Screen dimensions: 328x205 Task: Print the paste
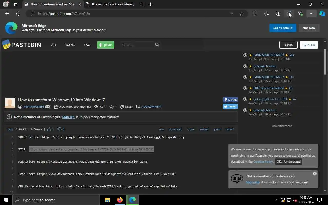point(217,129)
